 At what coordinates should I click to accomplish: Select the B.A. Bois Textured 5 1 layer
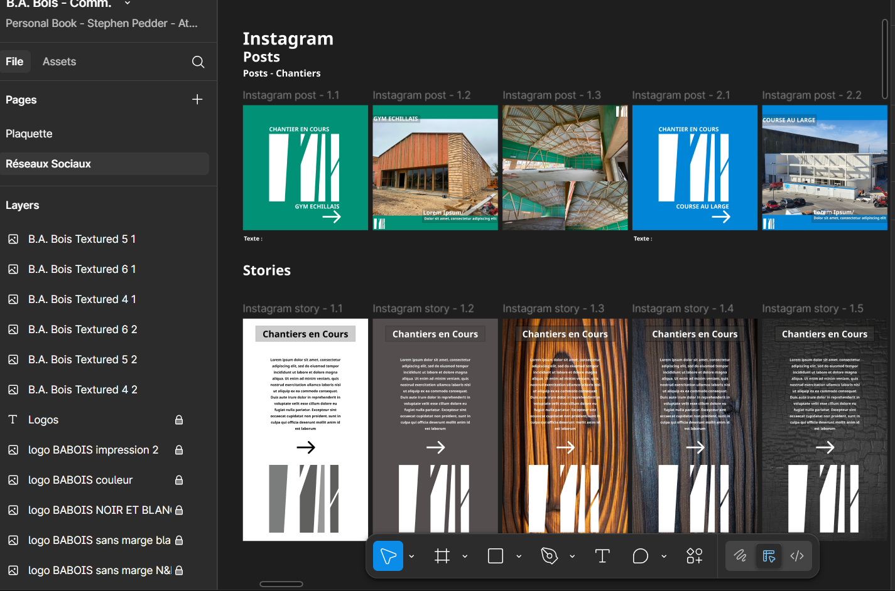[x=82, y=239]
